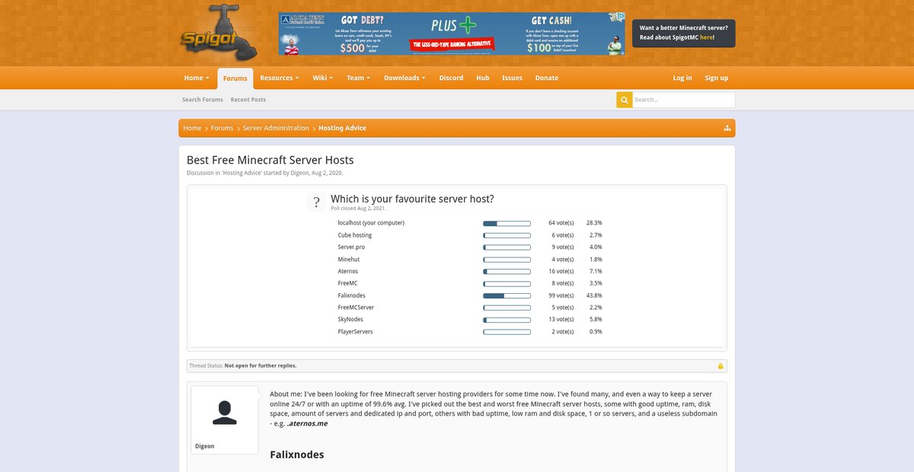This screenshot has width=914, height=472.
Task: Open the Hub nav item
Action: [483, 78]
